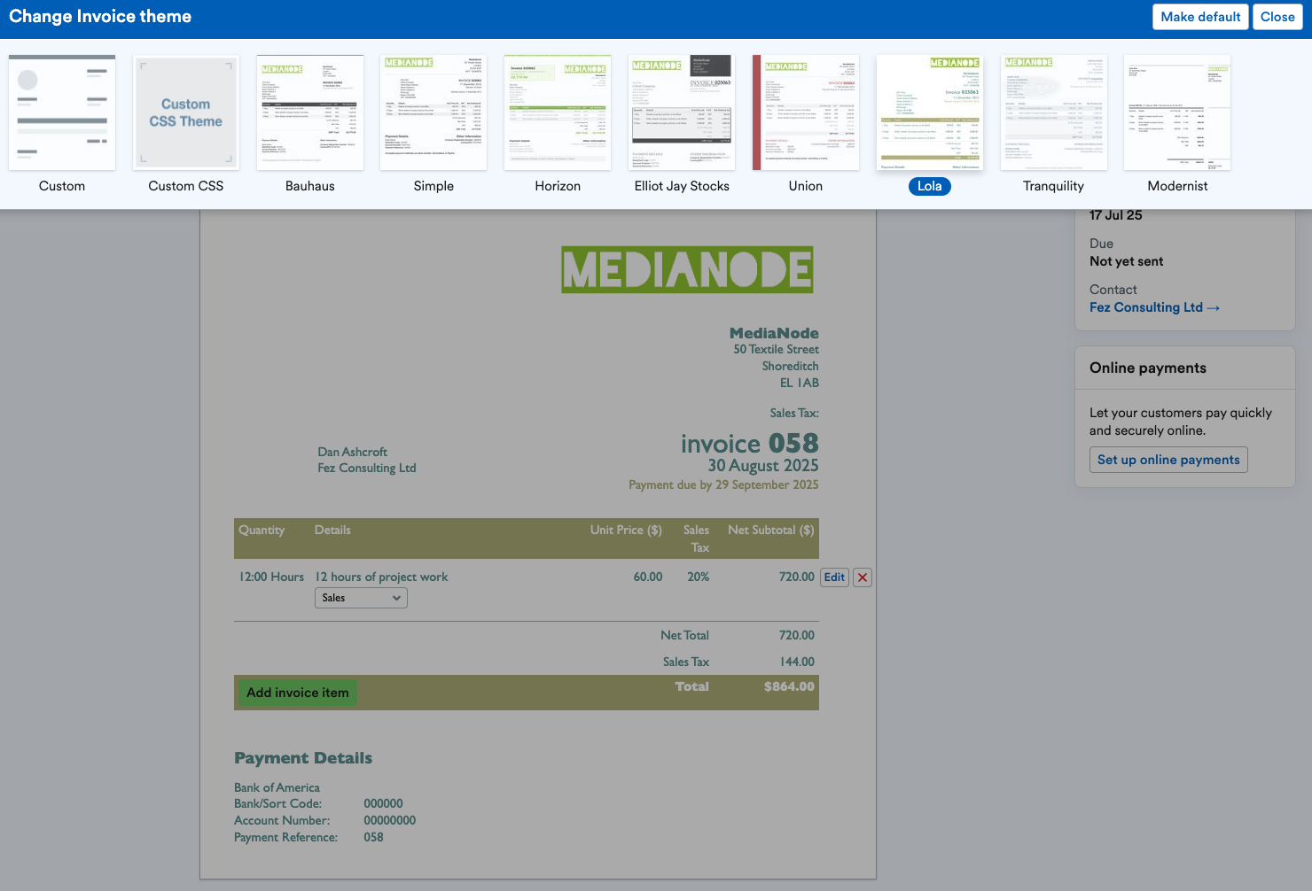Delete invoice item with red X icon
The width and height of the screenshot is (1312, 891).
[x=863, y=577]
